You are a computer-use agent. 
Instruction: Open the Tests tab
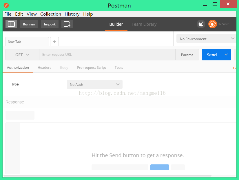(119, 68)
